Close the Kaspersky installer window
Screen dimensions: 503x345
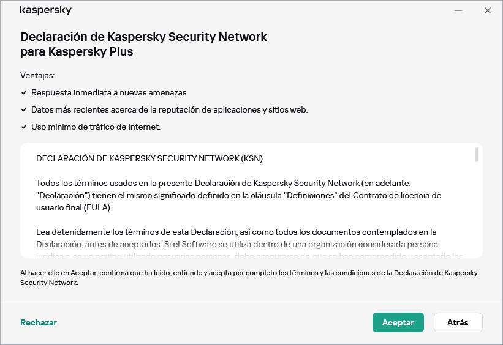(488, 10)
